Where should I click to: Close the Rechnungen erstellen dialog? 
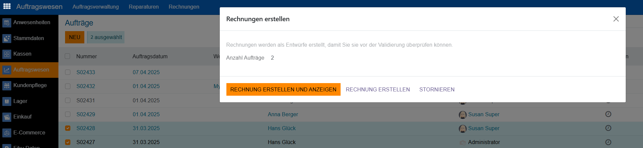click(x=616, y=19)
